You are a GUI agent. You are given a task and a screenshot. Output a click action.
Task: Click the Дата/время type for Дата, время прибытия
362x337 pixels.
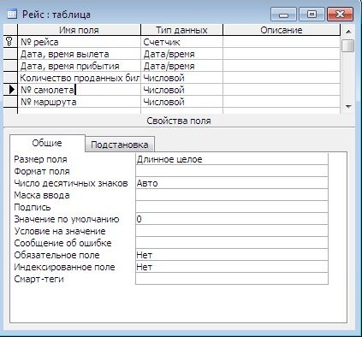point(181,66)
